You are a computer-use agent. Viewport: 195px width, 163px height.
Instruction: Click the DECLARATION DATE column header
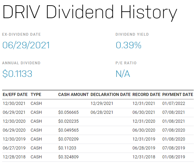pos(110,94)
